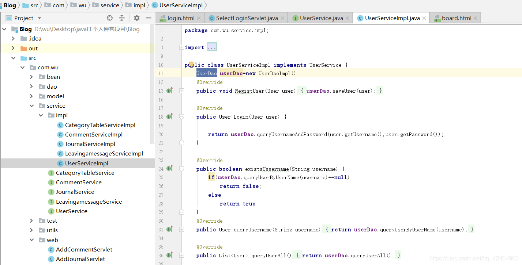Expand the bean package
Image resolution: width=522 pixels, height=265 pixels.
point(32,77)
